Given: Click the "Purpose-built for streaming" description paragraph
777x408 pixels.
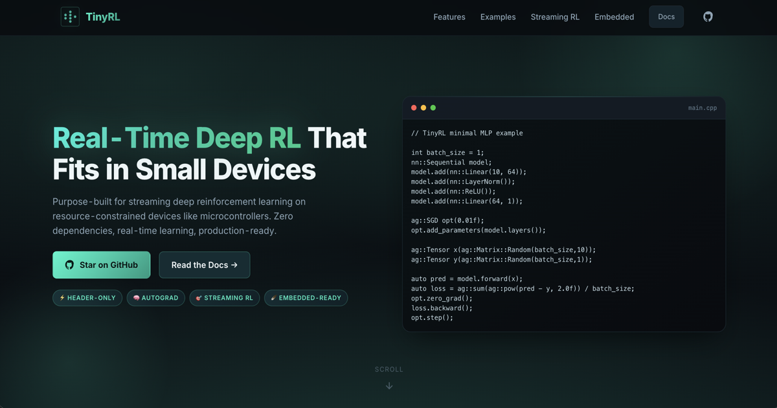Looking at the screenshot, I should click(179, 216).
